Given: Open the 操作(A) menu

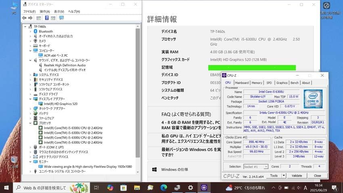Looking at the screenshot, I should pos(45,11).
